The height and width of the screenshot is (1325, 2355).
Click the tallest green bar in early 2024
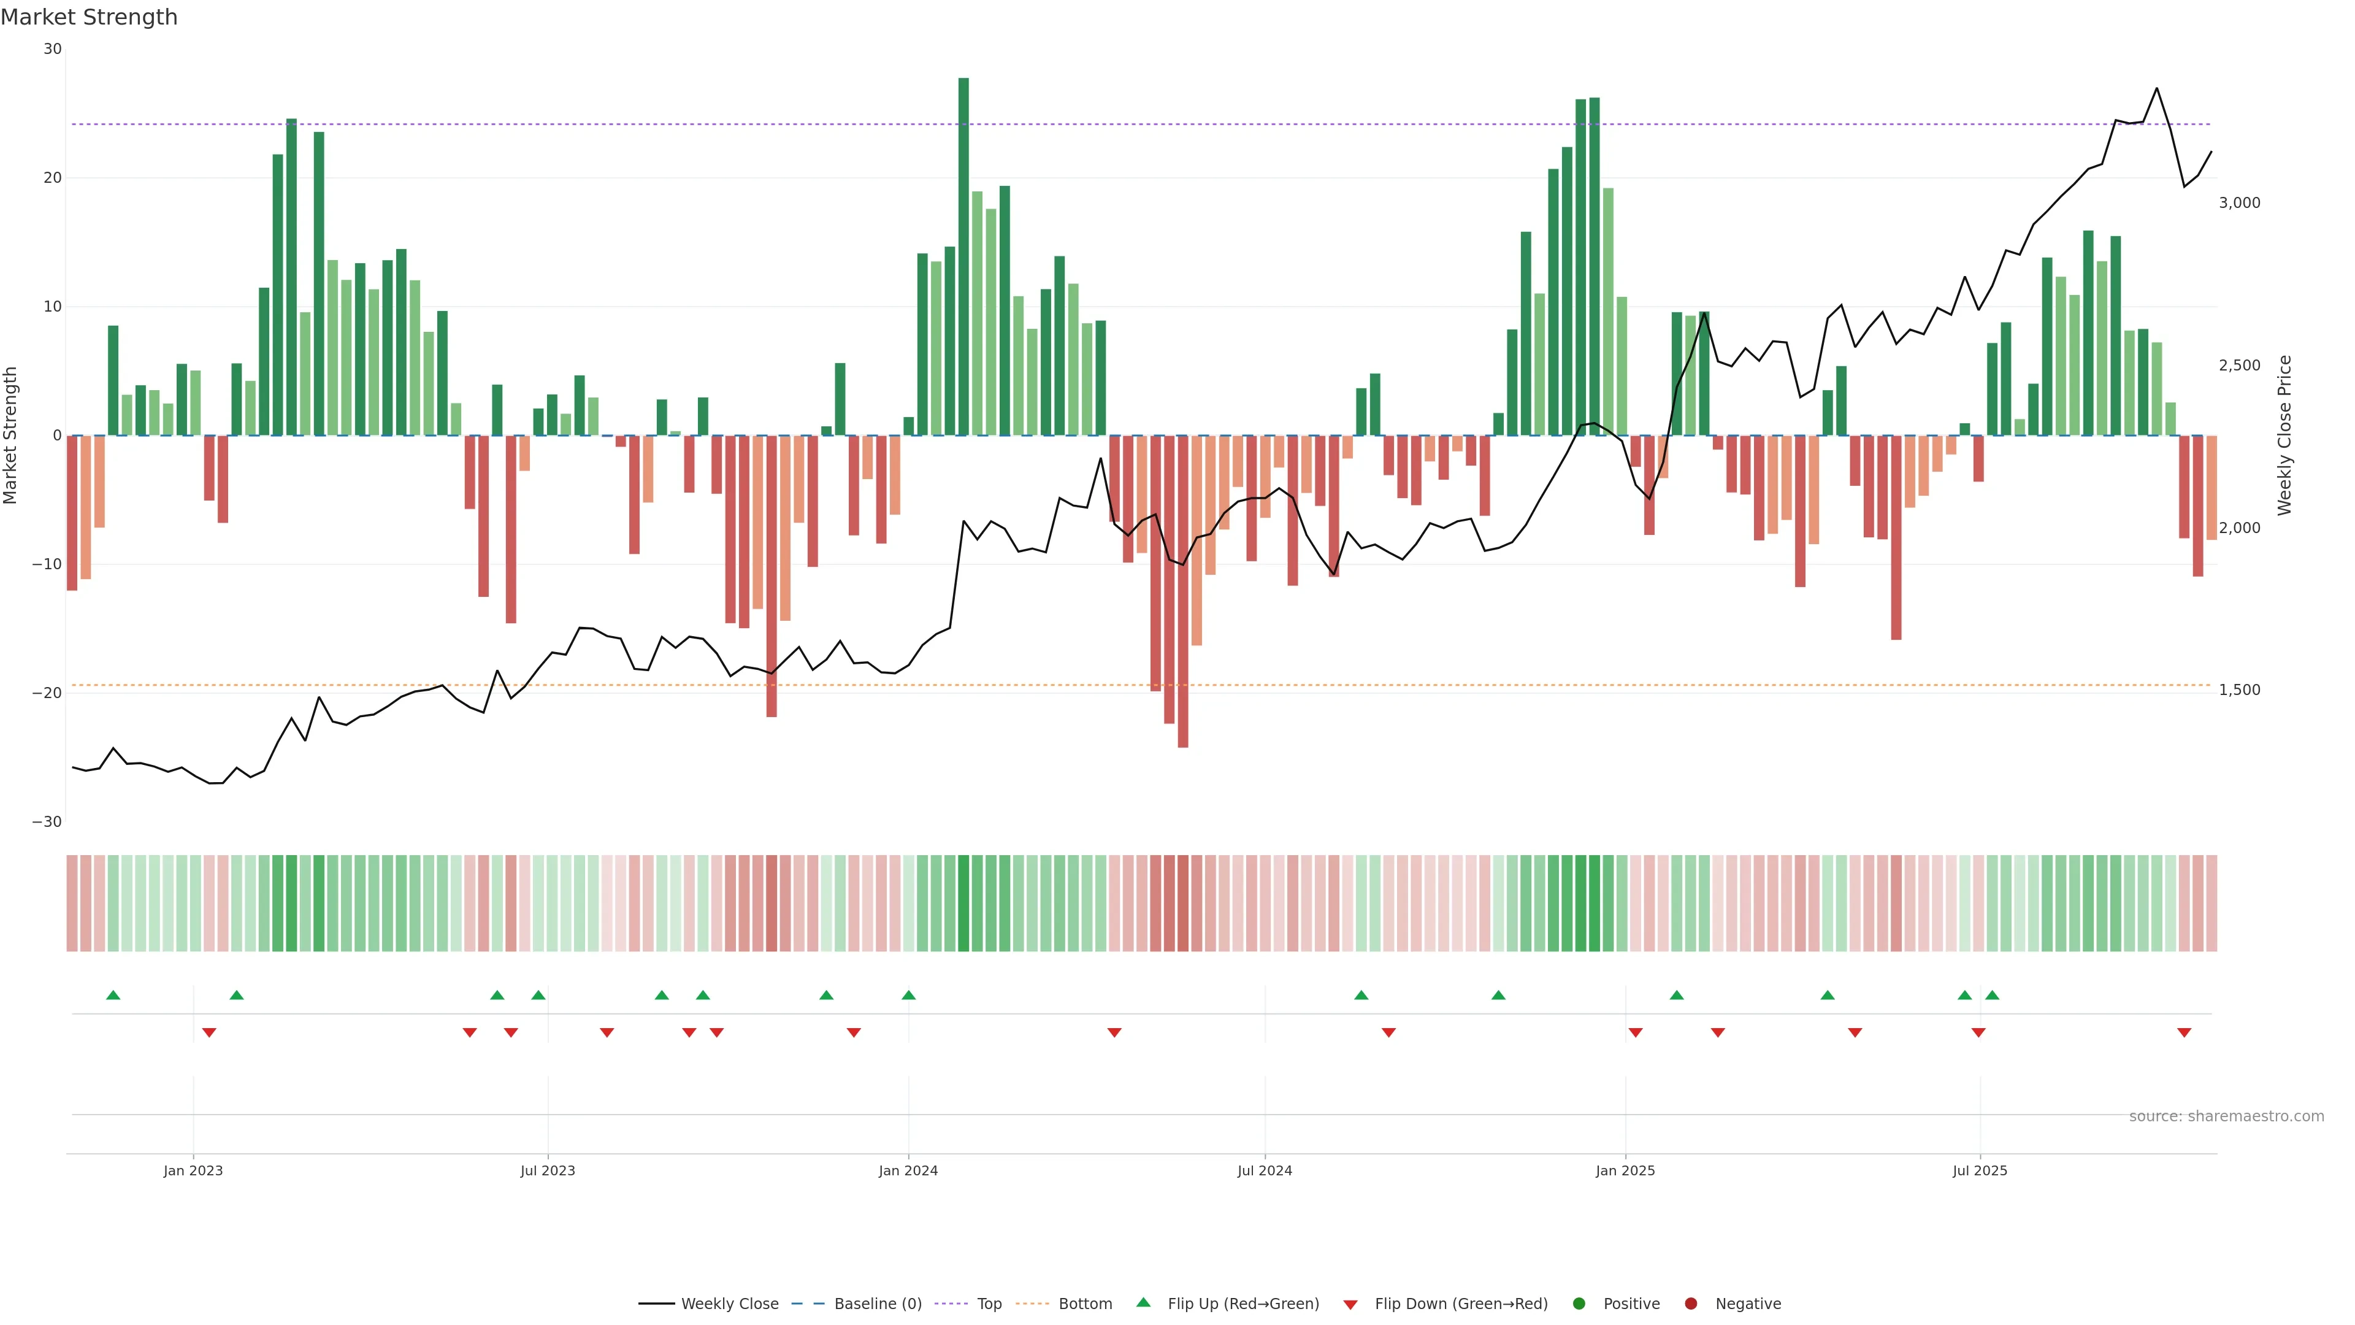pos(963,256)
